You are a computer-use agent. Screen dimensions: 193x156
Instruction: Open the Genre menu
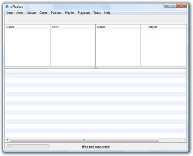pos(43,13)
